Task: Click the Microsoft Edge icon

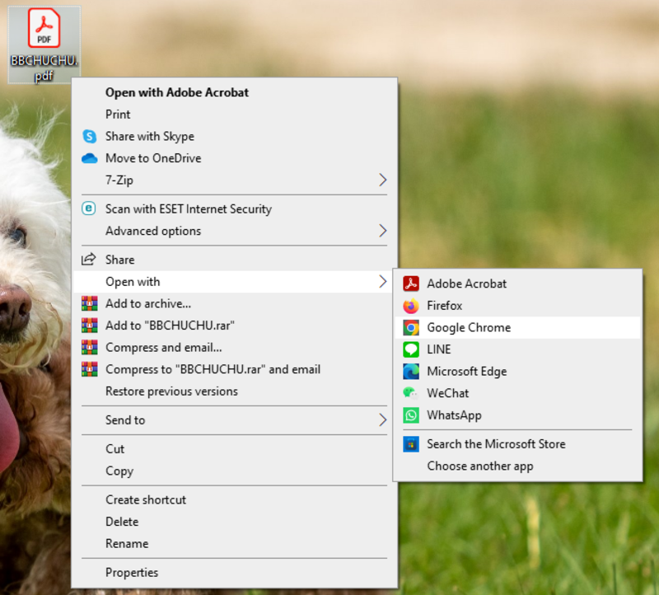Action: [410, 372]
